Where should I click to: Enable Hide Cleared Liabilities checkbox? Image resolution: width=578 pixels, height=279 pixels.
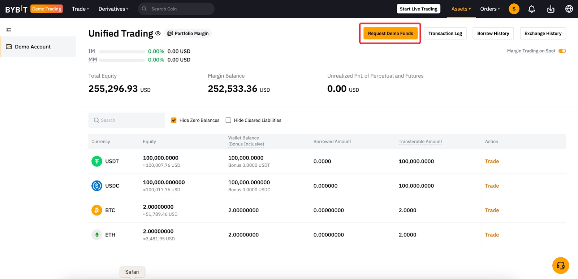pyautogui.click(x=228, y=120)
